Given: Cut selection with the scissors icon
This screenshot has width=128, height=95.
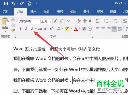Looking at the screenshot, I should pyautogui.click(x=13, y=19).
